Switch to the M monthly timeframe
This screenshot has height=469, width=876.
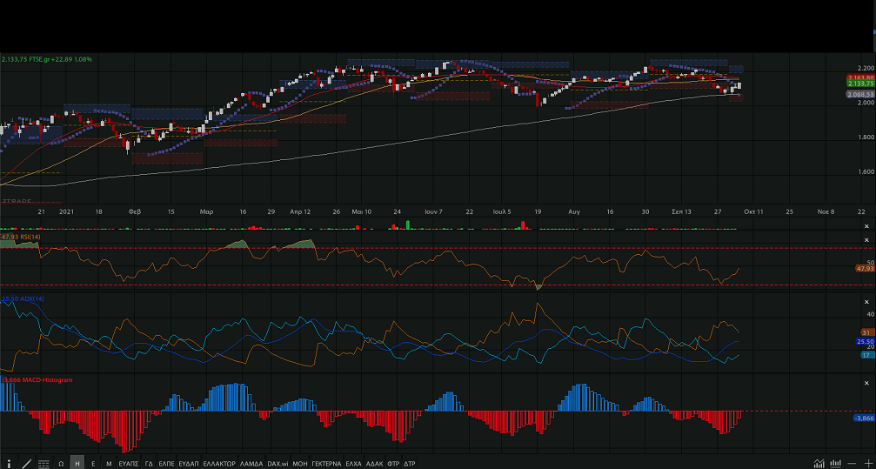pos(109,463)
